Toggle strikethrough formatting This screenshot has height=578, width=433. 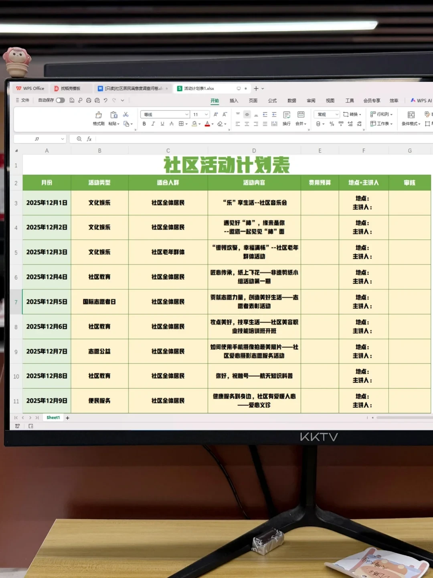(172, 124)
